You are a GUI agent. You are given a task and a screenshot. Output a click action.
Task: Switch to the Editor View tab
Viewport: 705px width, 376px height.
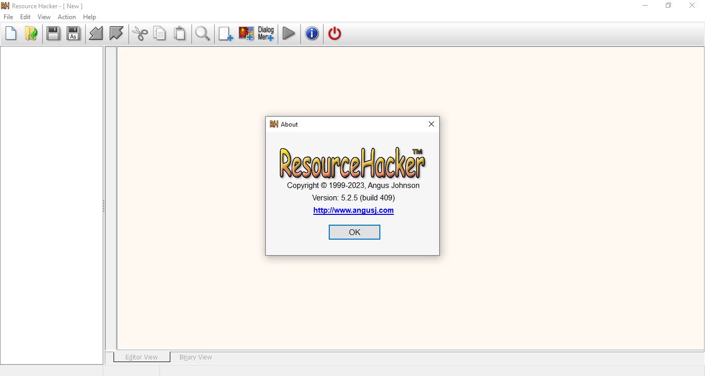click(141, 357)
